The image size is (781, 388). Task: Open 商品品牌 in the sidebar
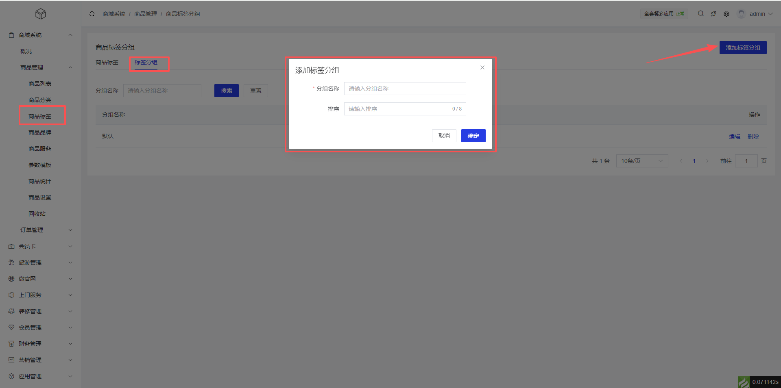40,132
